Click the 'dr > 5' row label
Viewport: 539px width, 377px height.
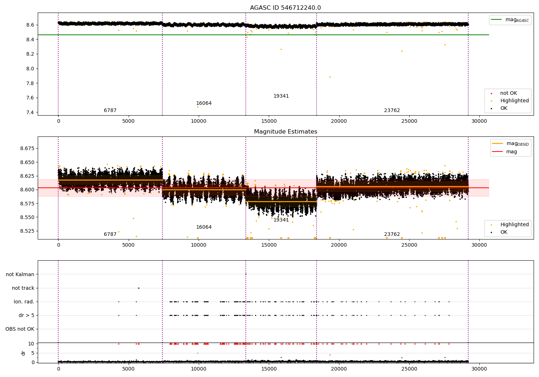pos(27,316)
